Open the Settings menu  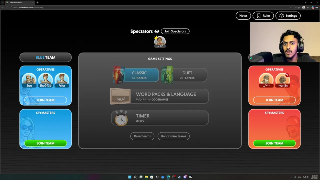pyautogui.click(x=288, y=16)
